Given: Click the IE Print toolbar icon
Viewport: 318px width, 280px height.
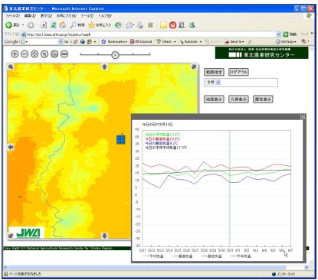Looking at the screenshot, I should pos(139,25).
